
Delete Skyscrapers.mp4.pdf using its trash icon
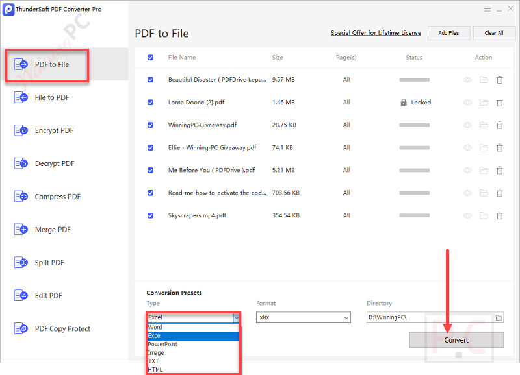pyautogui.click(x=499, y=215)
